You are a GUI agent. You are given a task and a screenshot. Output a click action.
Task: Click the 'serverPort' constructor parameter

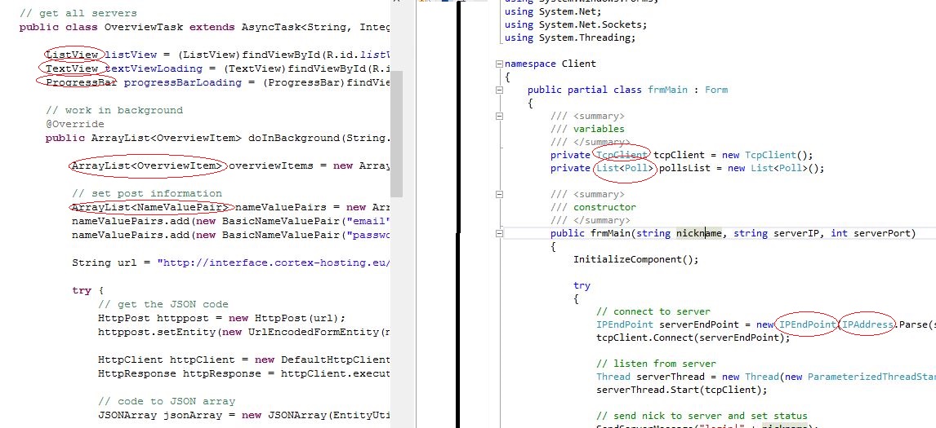[882, 233]
